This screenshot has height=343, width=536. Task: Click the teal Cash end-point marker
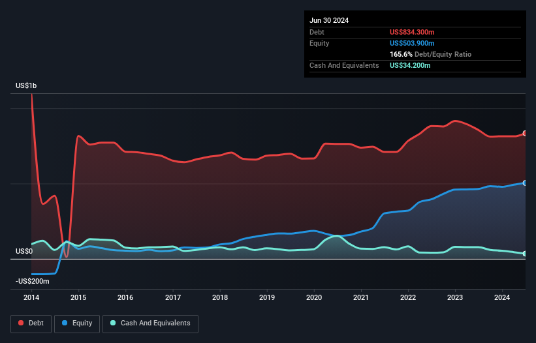[525, 254]
